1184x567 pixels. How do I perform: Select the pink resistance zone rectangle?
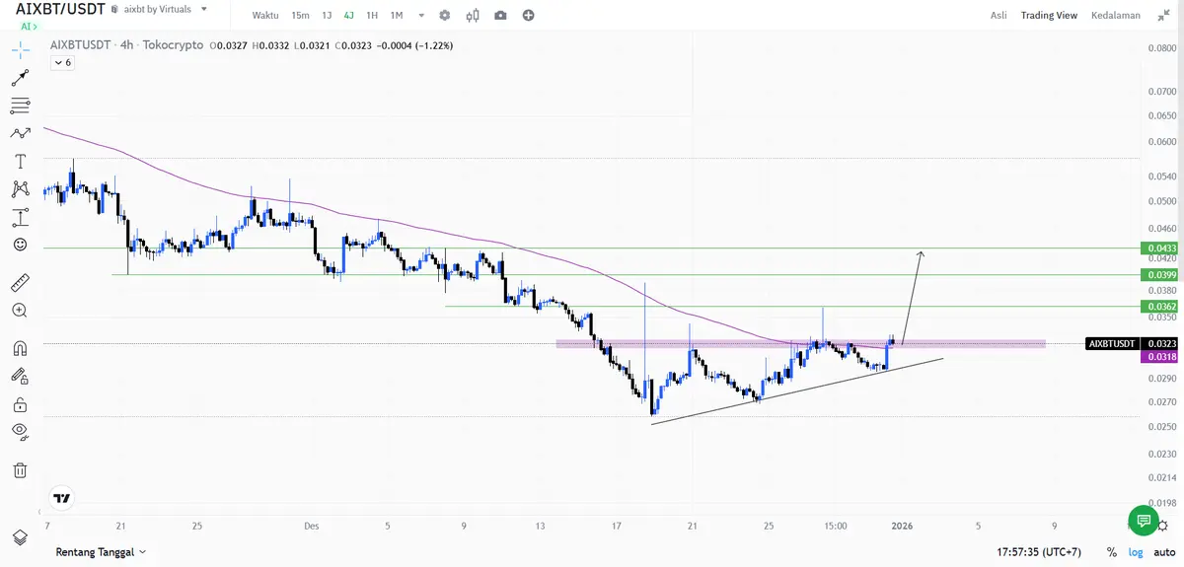[x=800, y=344]
